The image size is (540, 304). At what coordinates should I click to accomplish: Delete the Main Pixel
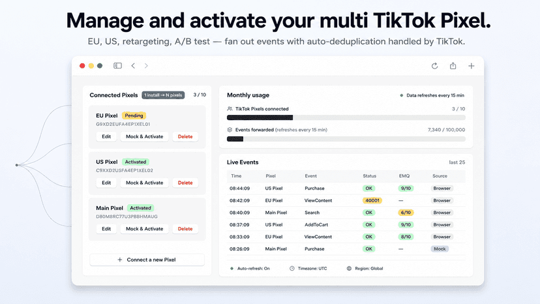pyautogui.click(x=185, y=229)
